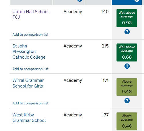Click info icon in grey school type header
This screenshot has height=131, width=144.
click(80, 1)
